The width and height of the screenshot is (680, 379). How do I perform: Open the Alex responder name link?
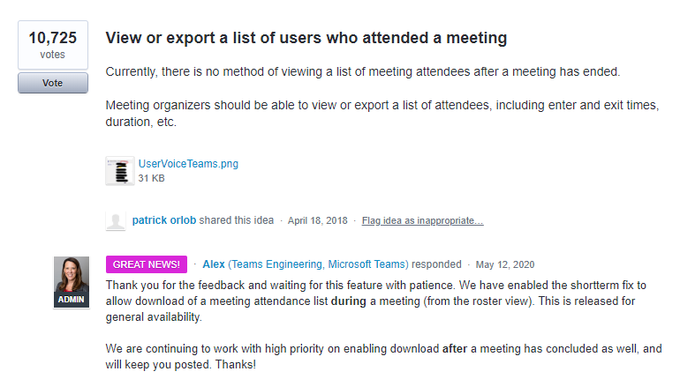(214, 264)
